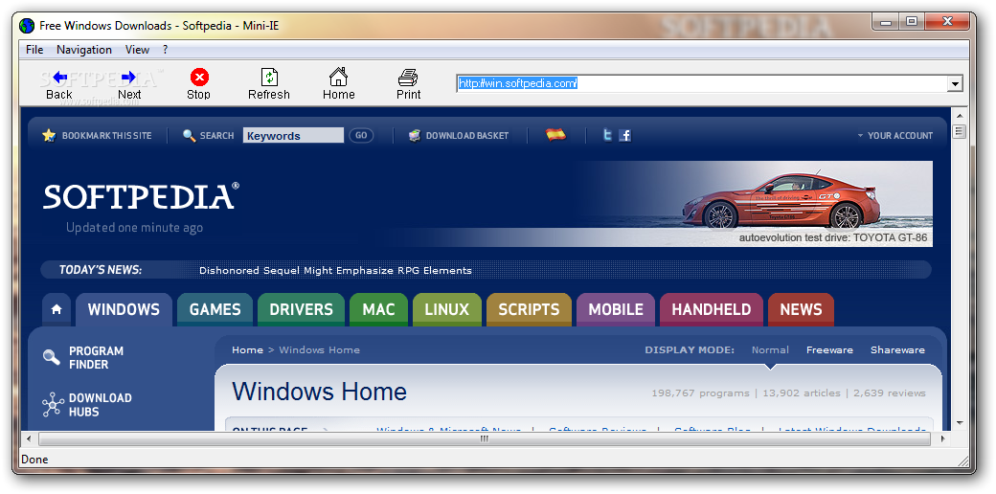Screen dimensions: 996x494
Task: Click the search magnifier icon
Action: coord(189,135)
